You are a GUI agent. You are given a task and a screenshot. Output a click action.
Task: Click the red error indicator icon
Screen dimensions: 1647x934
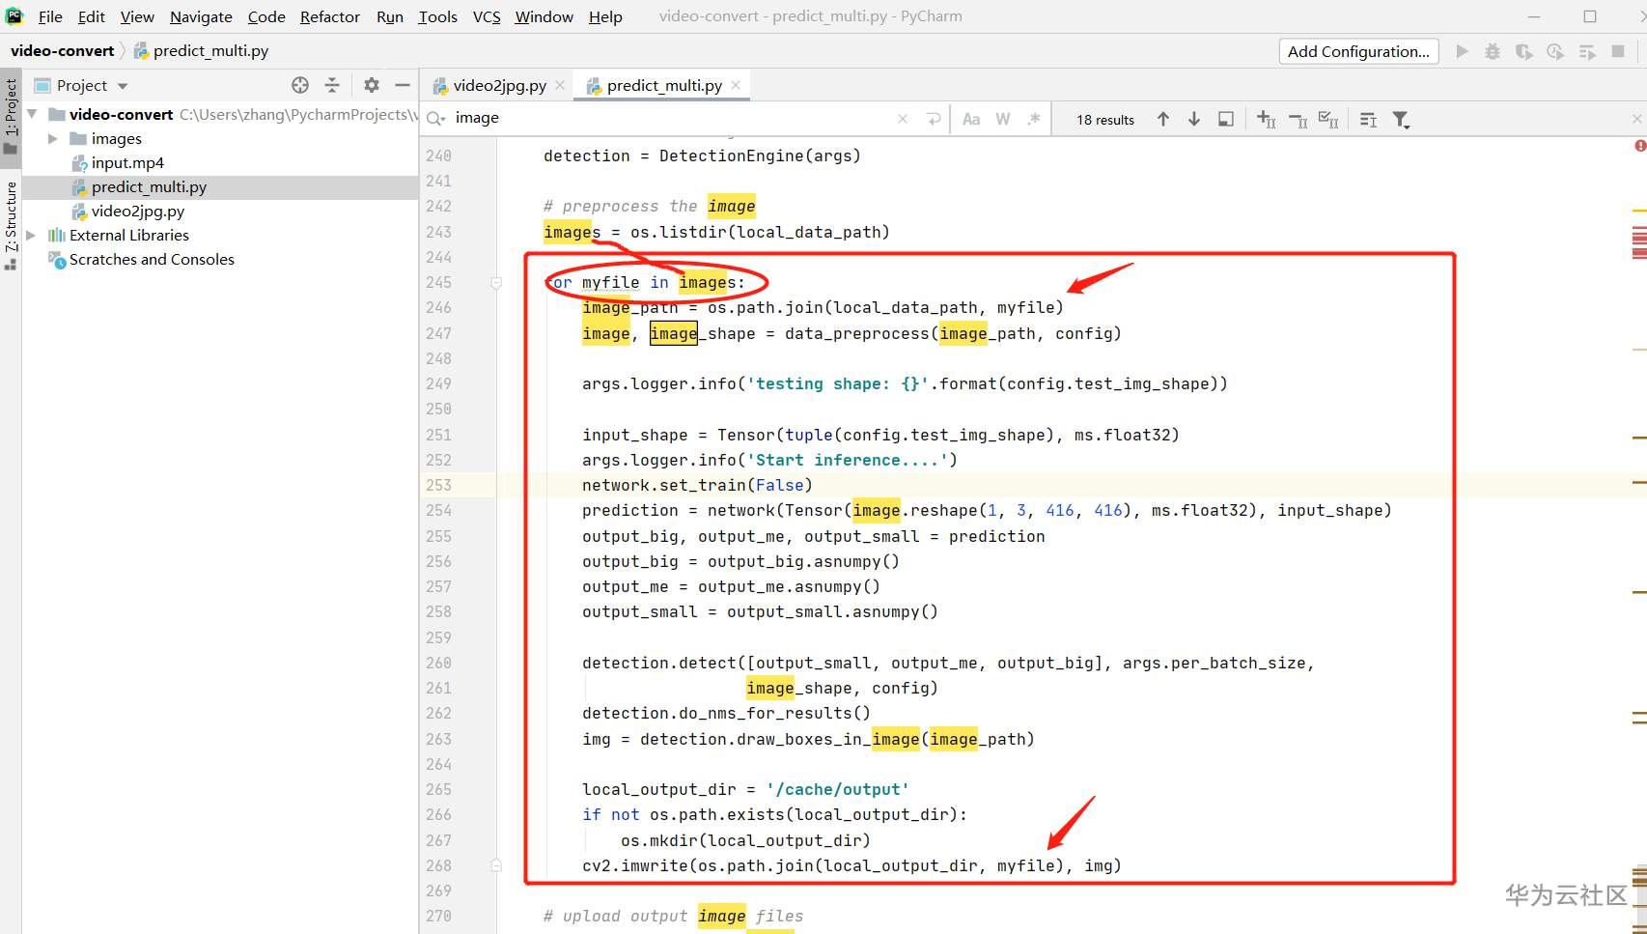1640,146
